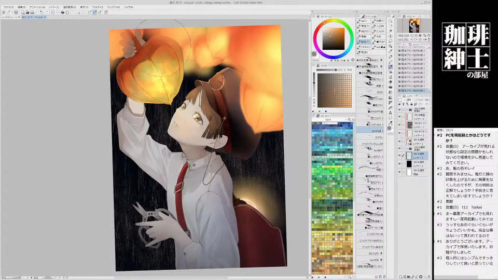Adjust the V 75% slider in color panel
Screen dimensions: 498x280
point(330,70)
